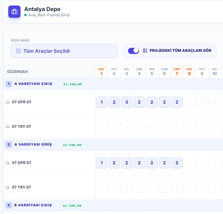This screenshot has height=214, width=223.
Task: Toggle the Projedeki Tüm Araçları Gör switch
Action: click(x=134, y=51)
